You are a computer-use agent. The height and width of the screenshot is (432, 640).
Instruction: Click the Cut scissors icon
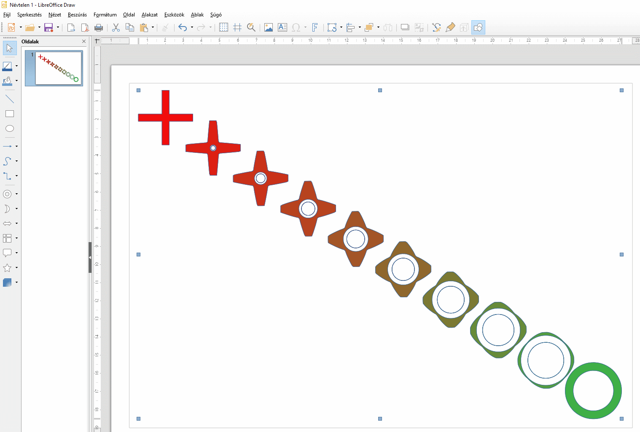pyautogui.click(x=116, y=28)
